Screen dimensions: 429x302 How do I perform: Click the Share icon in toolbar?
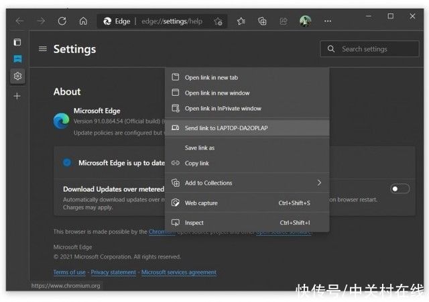coord(284,21)
